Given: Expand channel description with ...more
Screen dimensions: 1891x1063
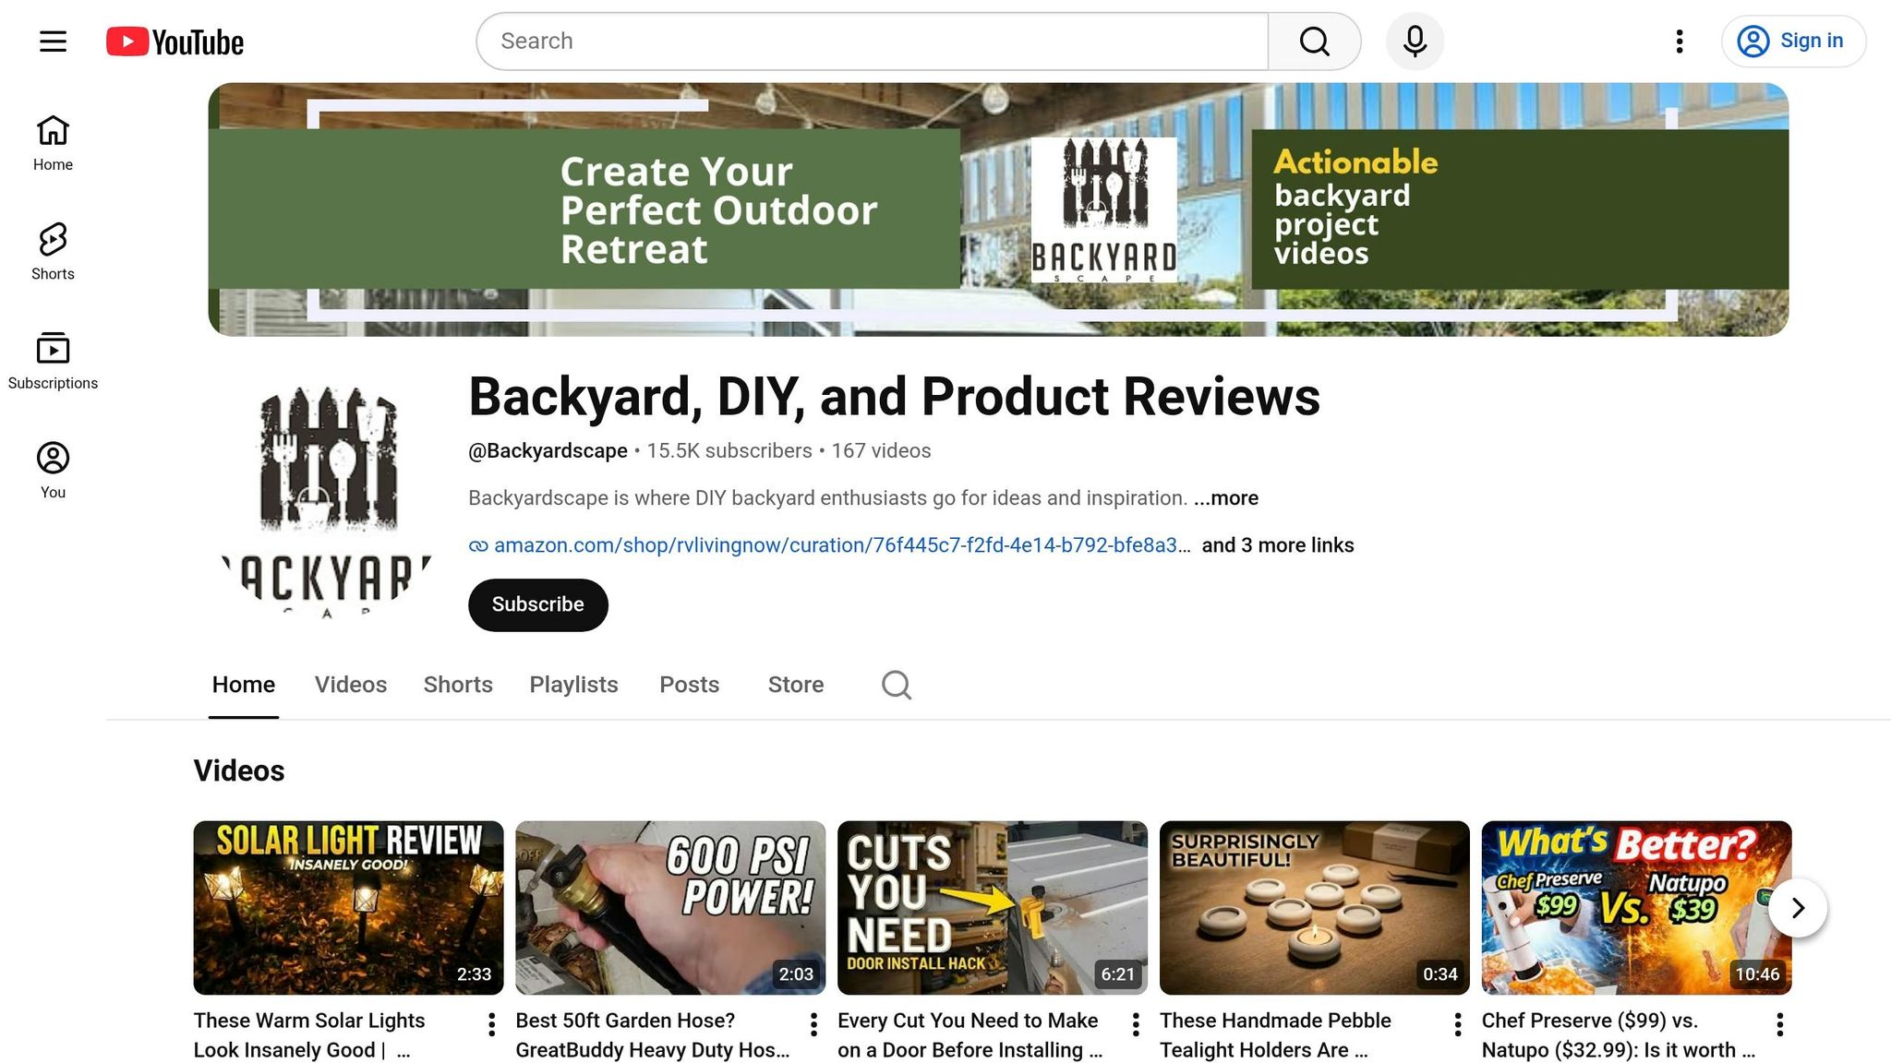Looking at the screenshot, I should [1226, 498].
